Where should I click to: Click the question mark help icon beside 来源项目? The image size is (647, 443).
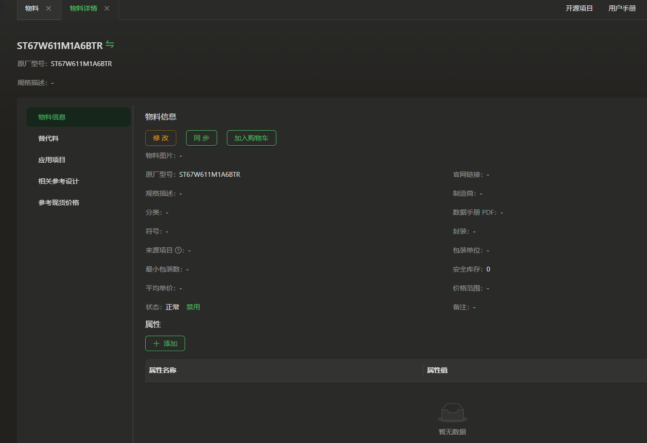tap(178, 250)
